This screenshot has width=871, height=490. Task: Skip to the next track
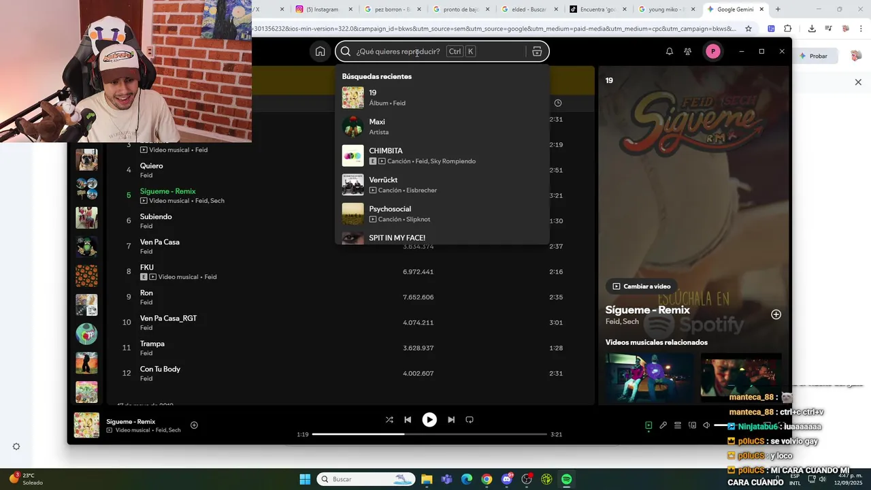(451, 420)
